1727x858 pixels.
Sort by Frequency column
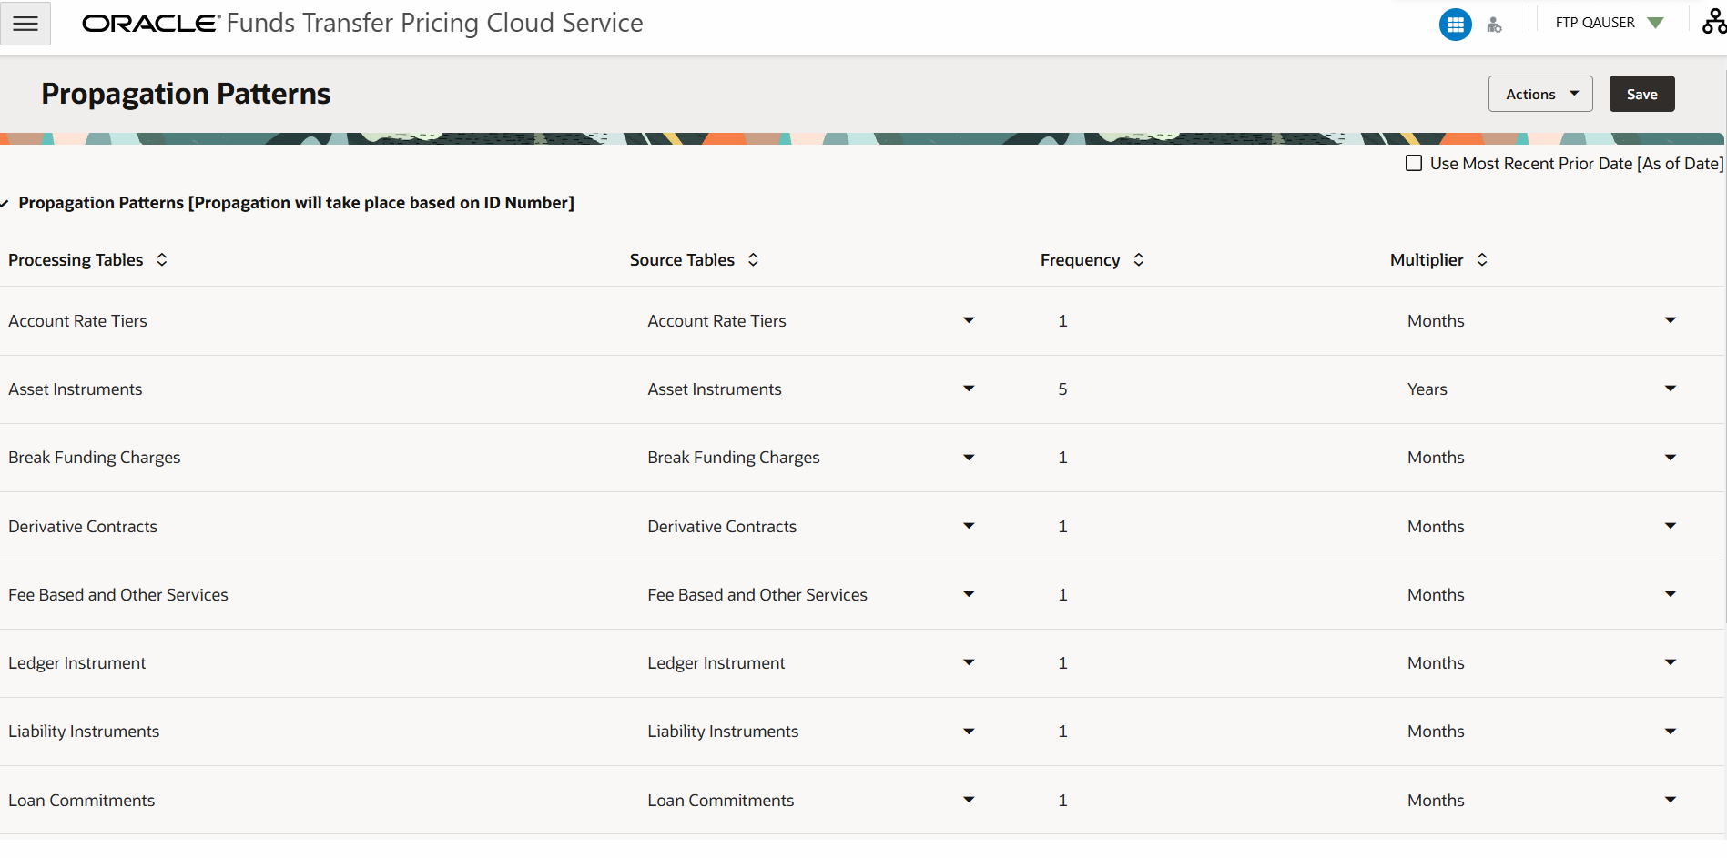pos(1138,259)
